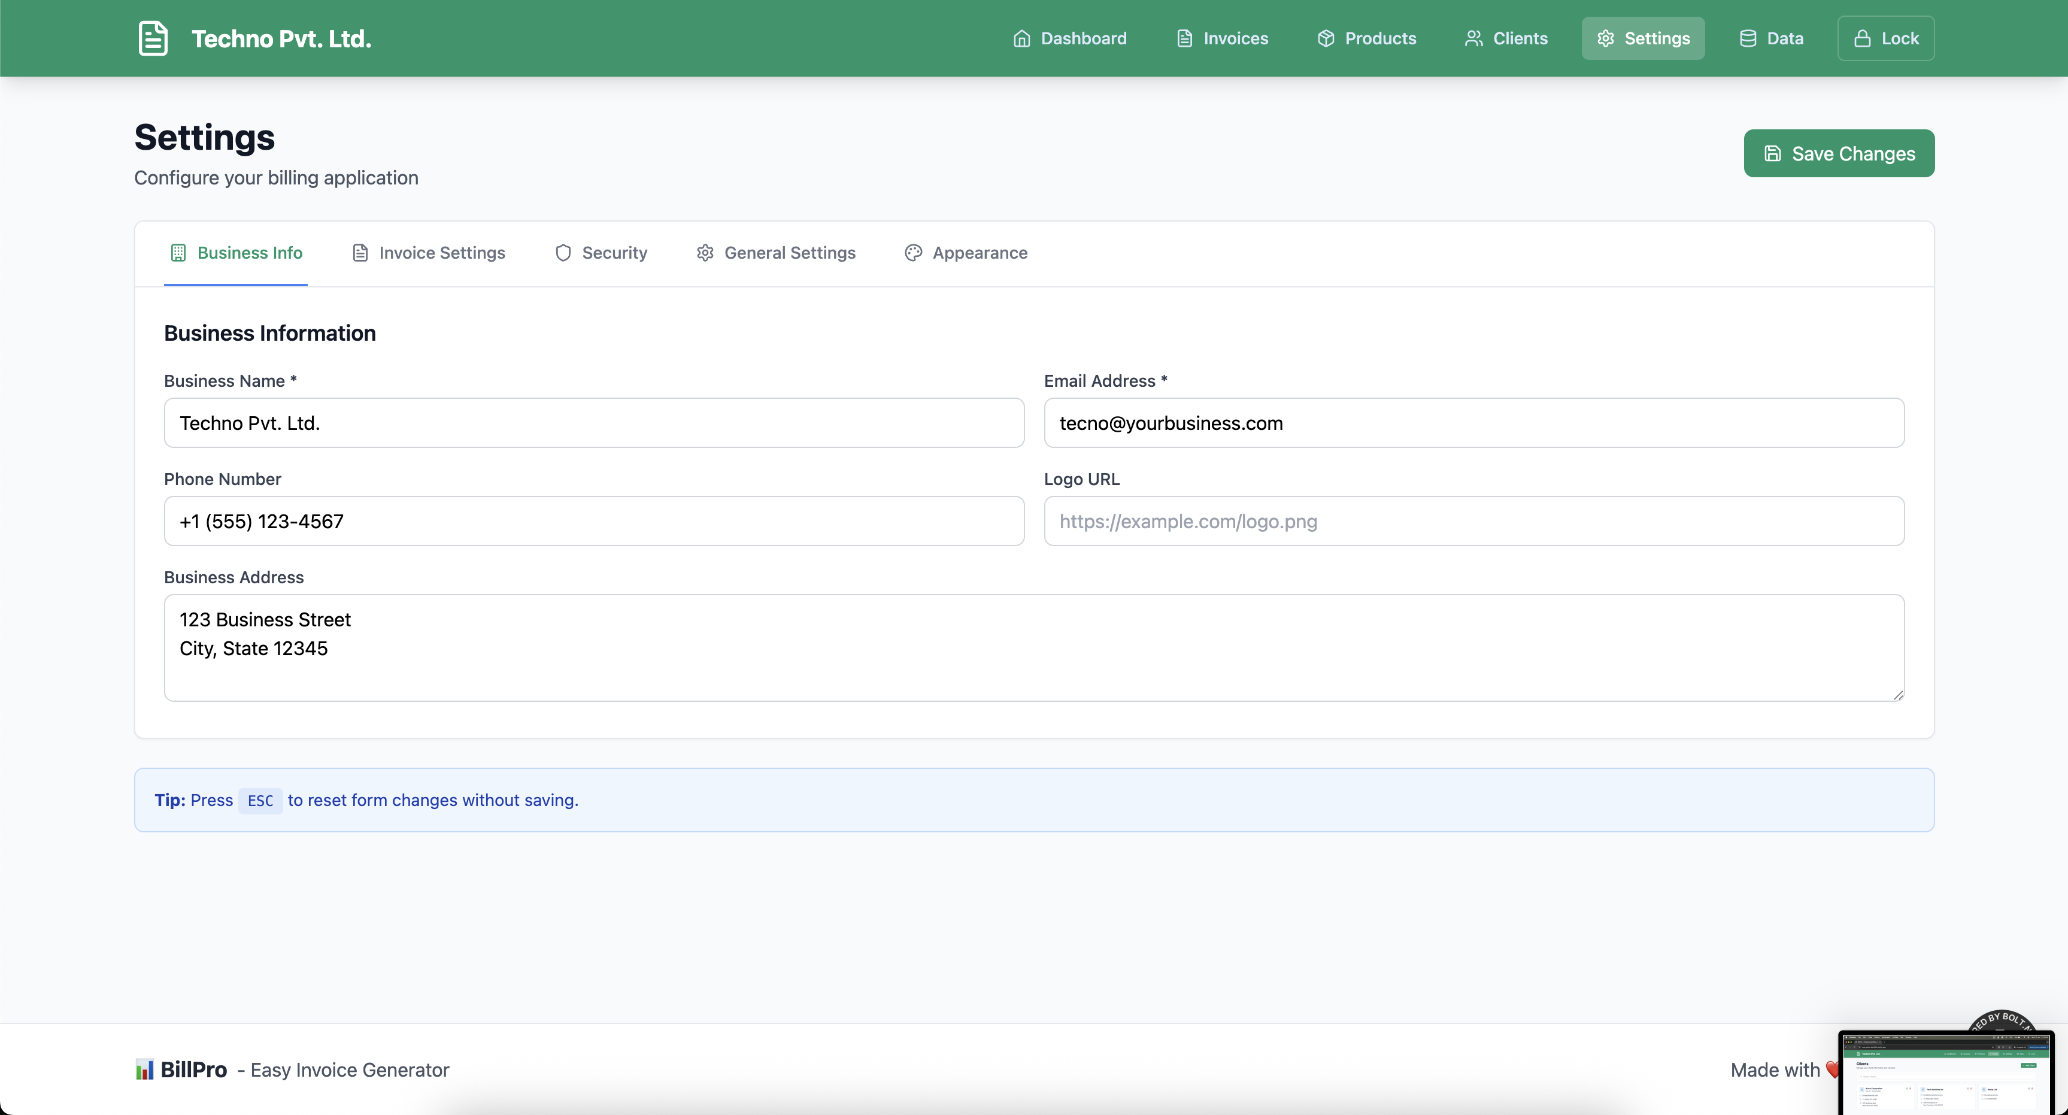Open Settings in the top navigation
The height and width of the screenshot is (1115, 2068).
1642,38
